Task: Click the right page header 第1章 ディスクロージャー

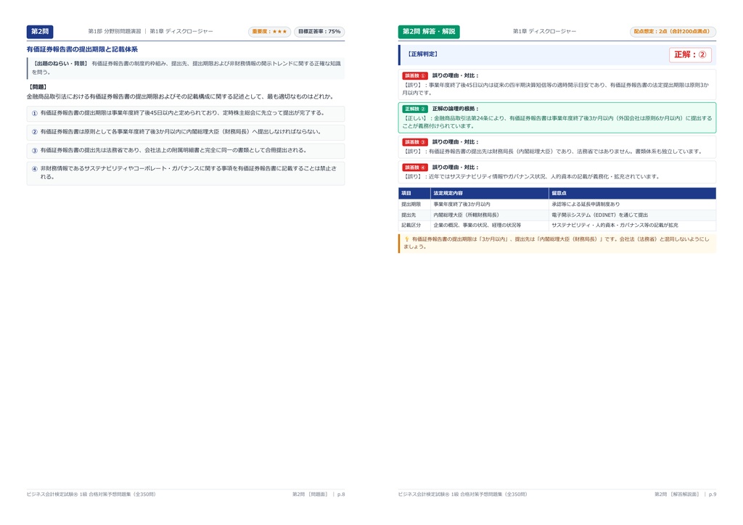Action: pyautogui.click(x=544, y=31)
